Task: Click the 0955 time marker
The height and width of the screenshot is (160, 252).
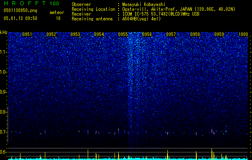Action: coord(123,34)
